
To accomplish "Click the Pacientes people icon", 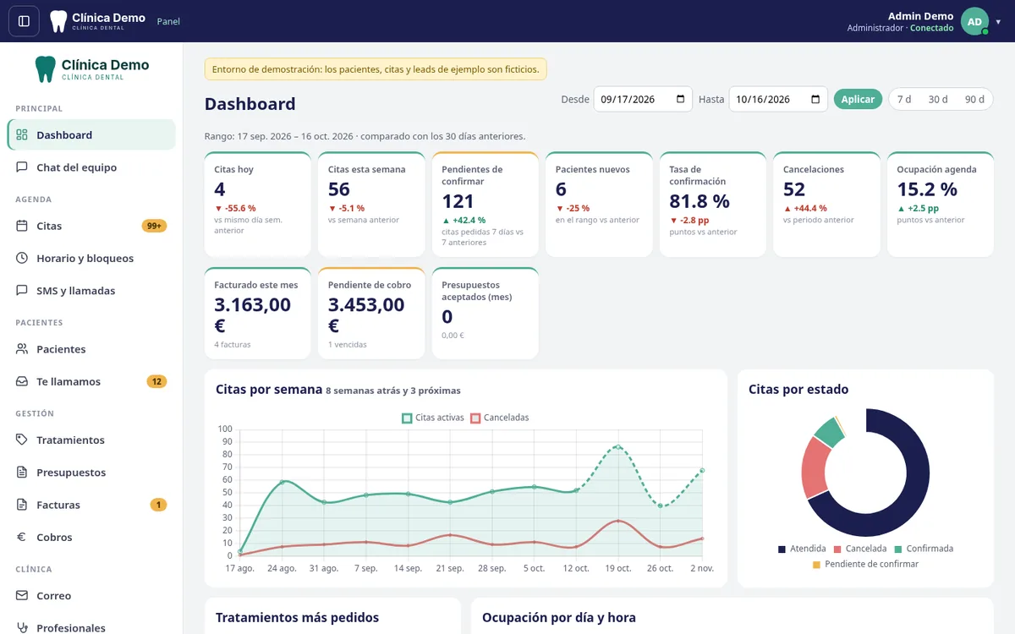I will click(x=22, y=349).
